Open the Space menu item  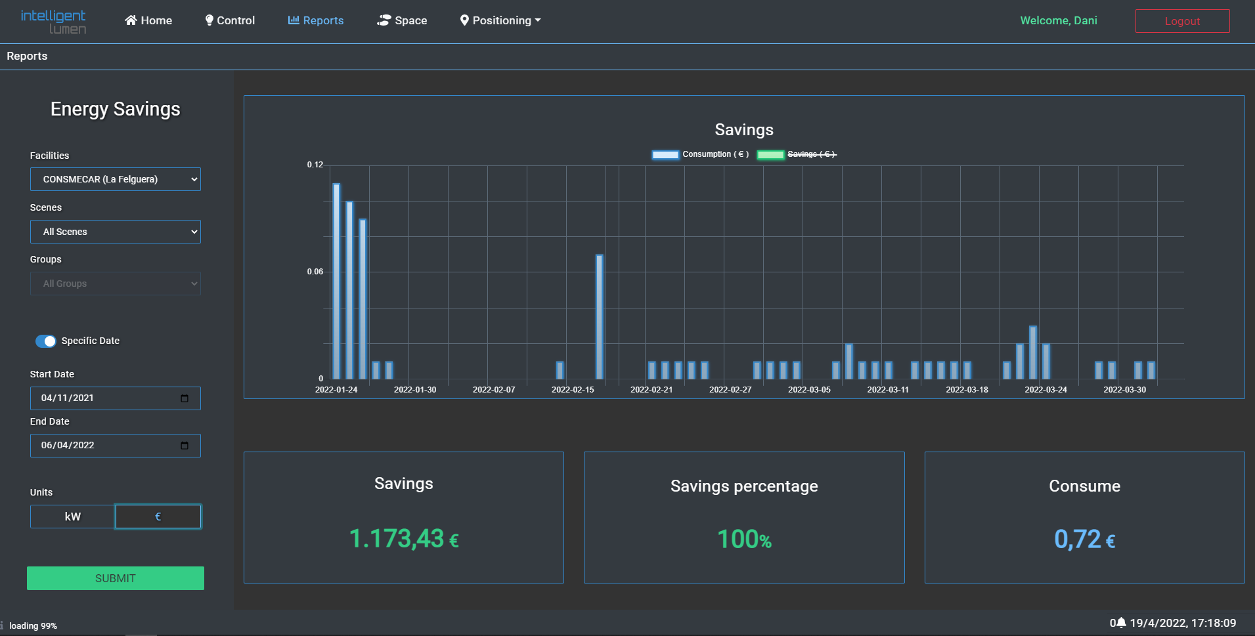click(402, 20)
